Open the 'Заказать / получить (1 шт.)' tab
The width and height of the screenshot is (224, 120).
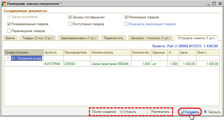pyautogui.click(x=150, y=38)
